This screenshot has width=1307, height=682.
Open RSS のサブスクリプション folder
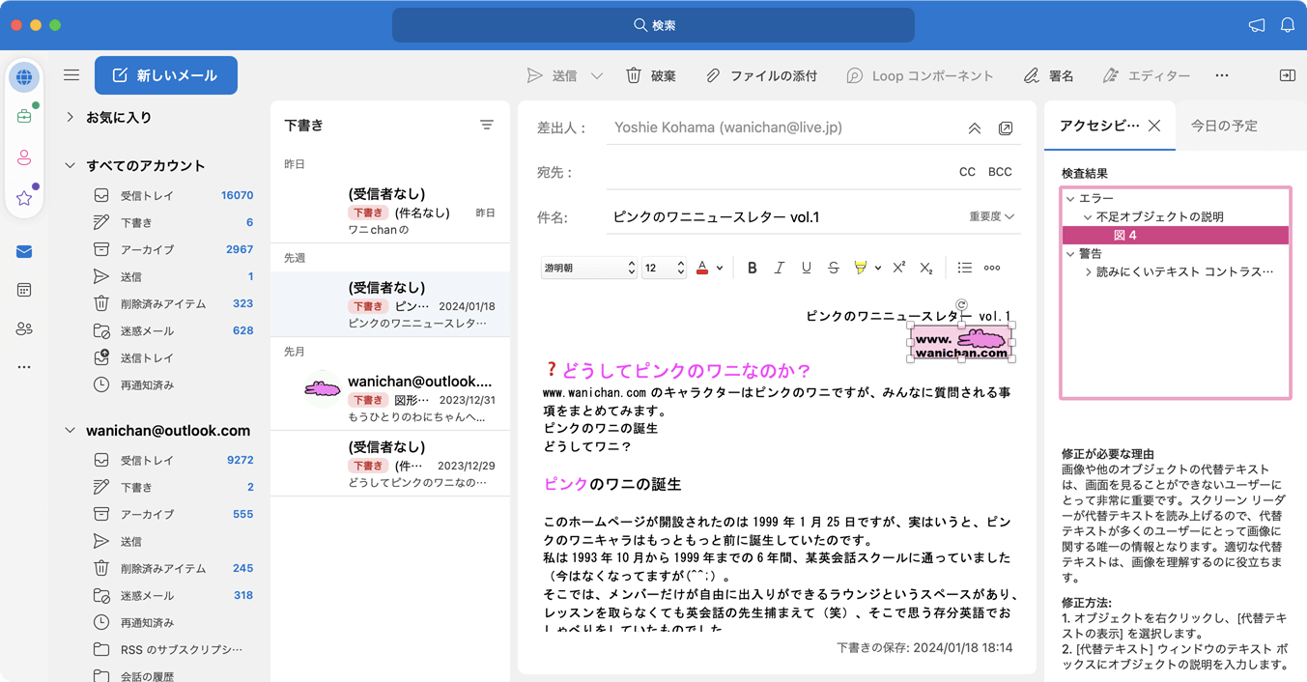[x=172, y=649]
